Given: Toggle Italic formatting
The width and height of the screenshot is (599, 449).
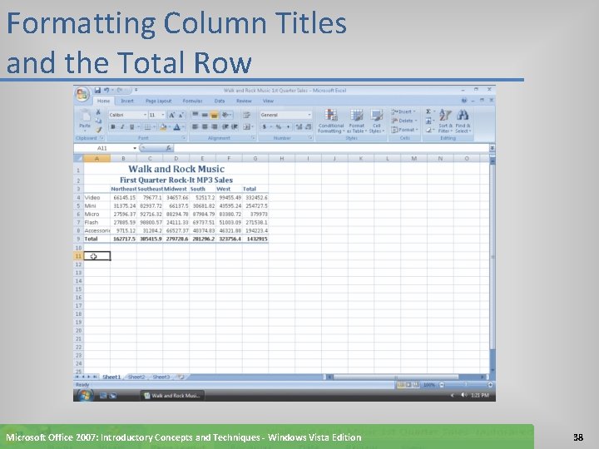Looking at the screenshot, I should (122, 127).
